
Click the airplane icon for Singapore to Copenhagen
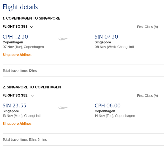(63, 108)
